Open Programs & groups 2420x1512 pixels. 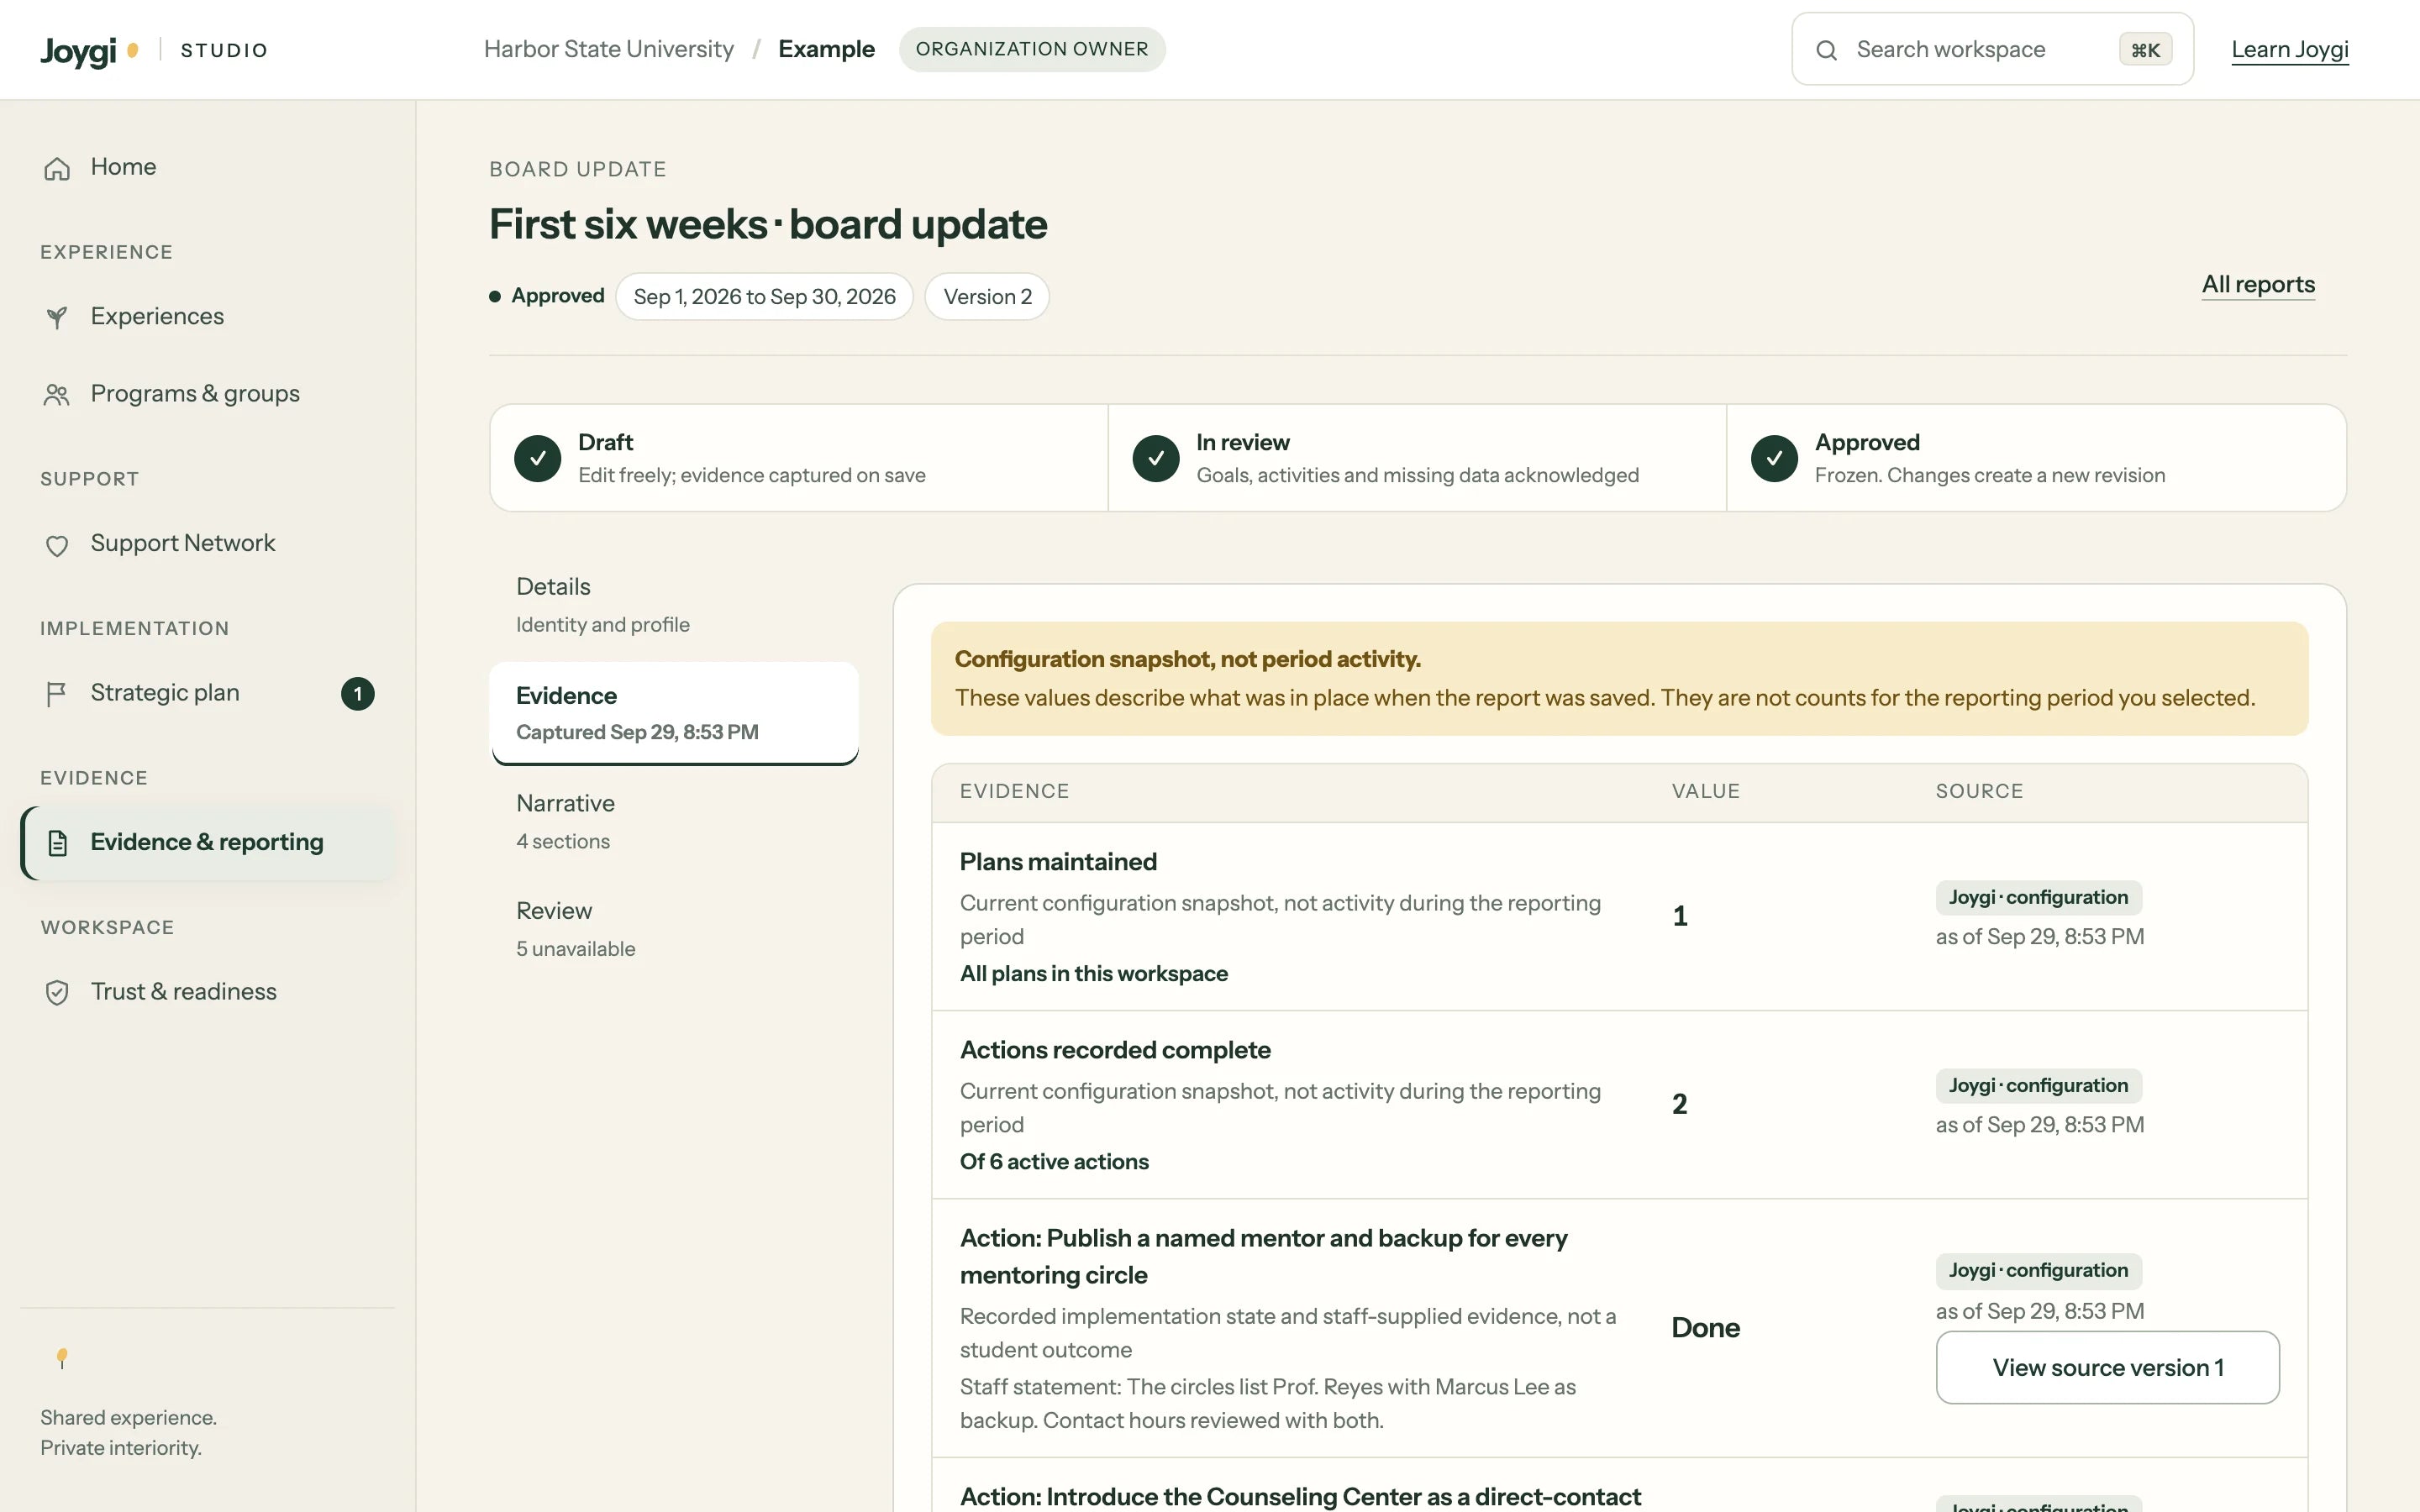[x=207, y=394]
